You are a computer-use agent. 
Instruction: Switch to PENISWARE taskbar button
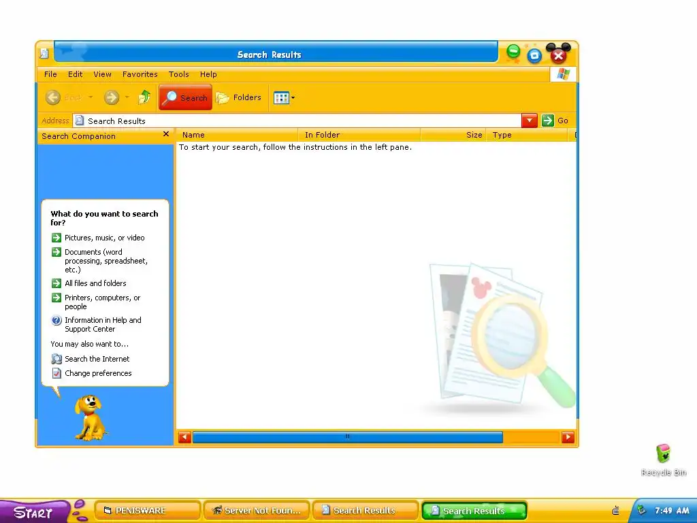148,511
